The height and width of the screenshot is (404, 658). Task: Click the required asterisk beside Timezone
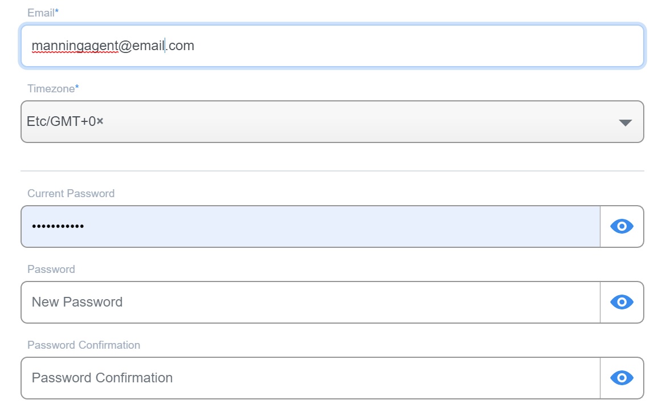(77, 87)
